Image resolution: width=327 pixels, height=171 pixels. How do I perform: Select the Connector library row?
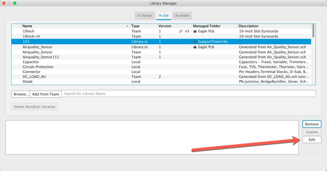161,72
